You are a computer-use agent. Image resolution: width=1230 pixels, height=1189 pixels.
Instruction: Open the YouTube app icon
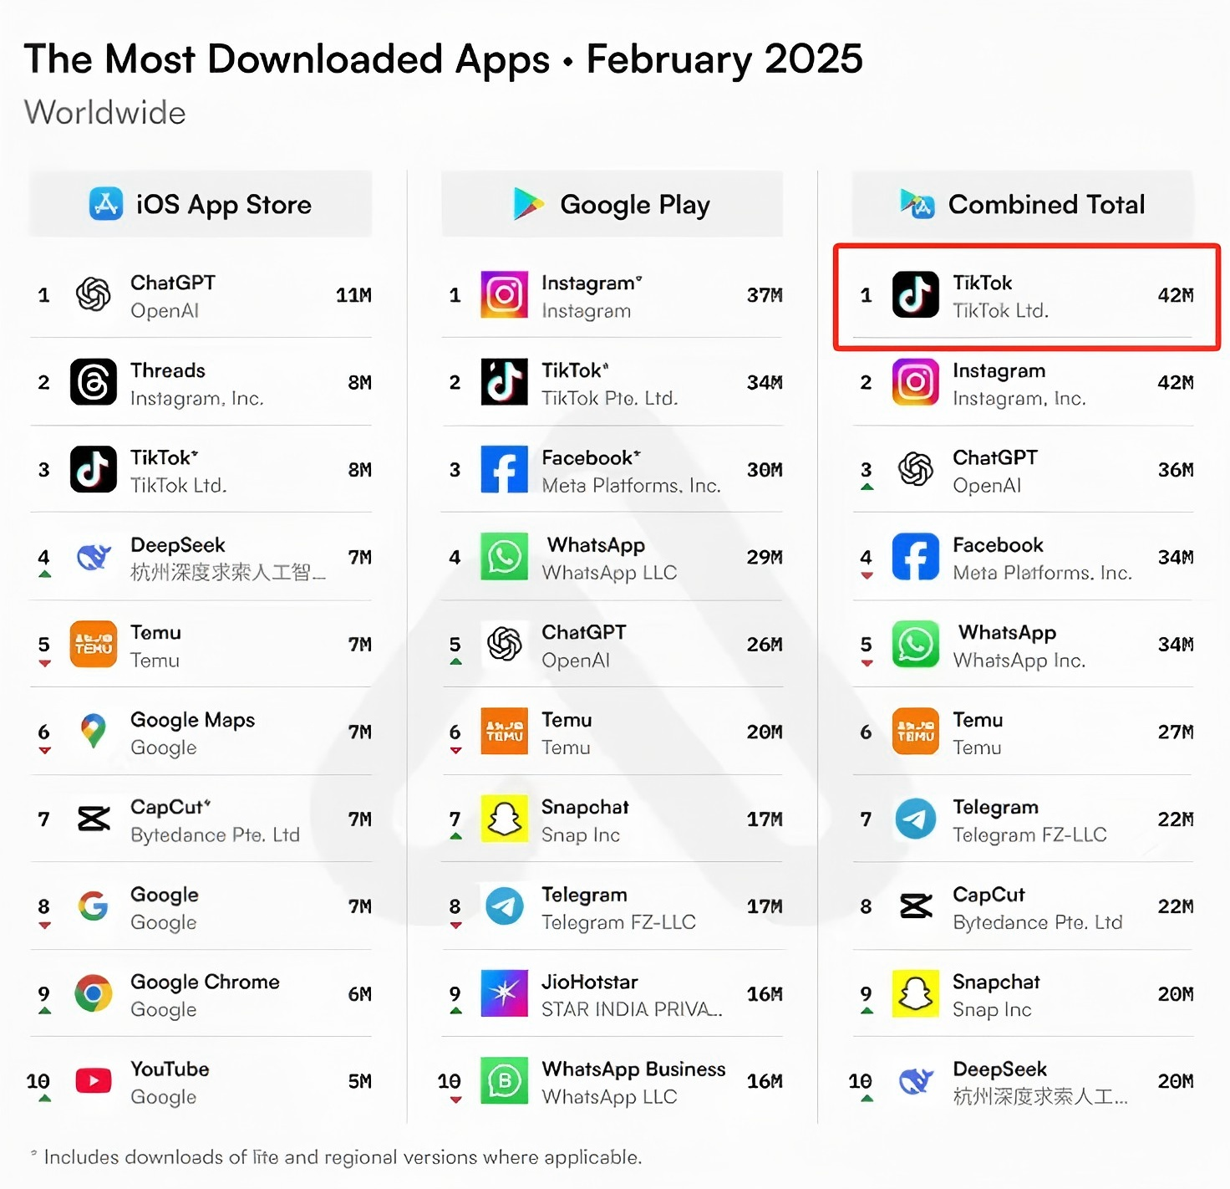(93, 1081)
